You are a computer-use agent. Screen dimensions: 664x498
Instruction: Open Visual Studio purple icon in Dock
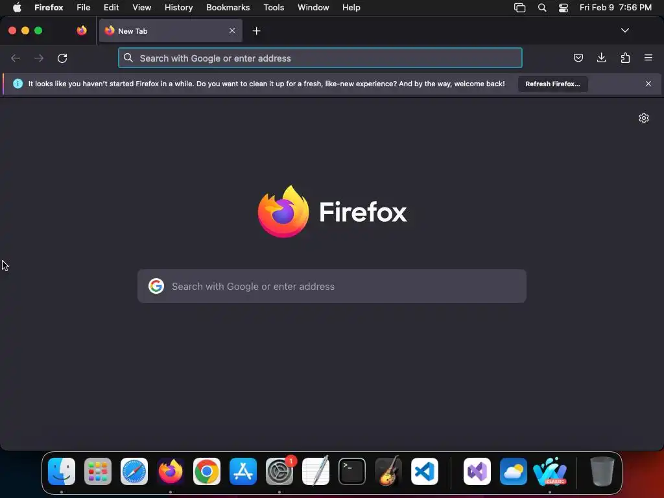click(x=477, y=471)
